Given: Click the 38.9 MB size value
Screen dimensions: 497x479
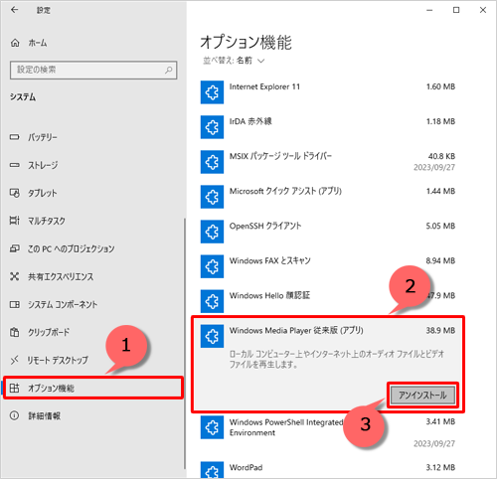Looking at the screenshot, I should coord(440,330).
